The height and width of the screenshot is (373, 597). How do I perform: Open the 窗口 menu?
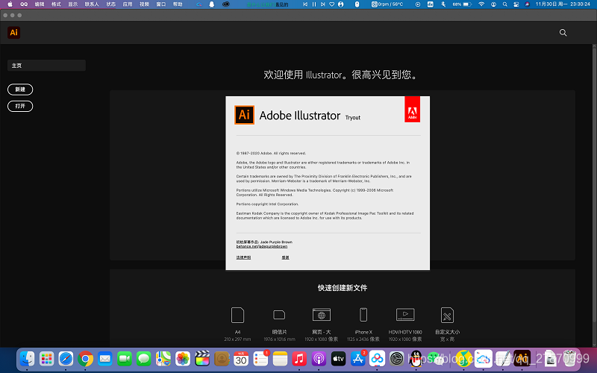[x=161, y=4]
